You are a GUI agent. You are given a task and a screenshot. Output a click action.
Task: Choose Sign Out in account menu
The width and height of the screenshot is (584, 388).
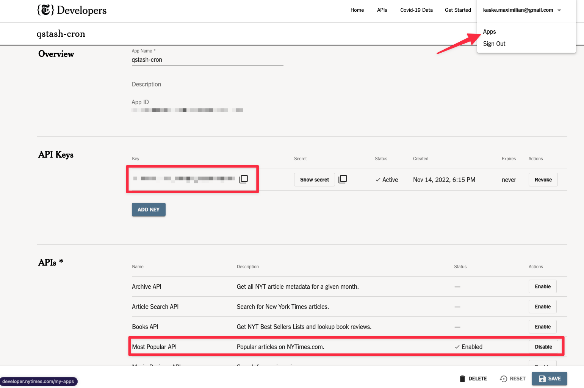pos(494,44)
